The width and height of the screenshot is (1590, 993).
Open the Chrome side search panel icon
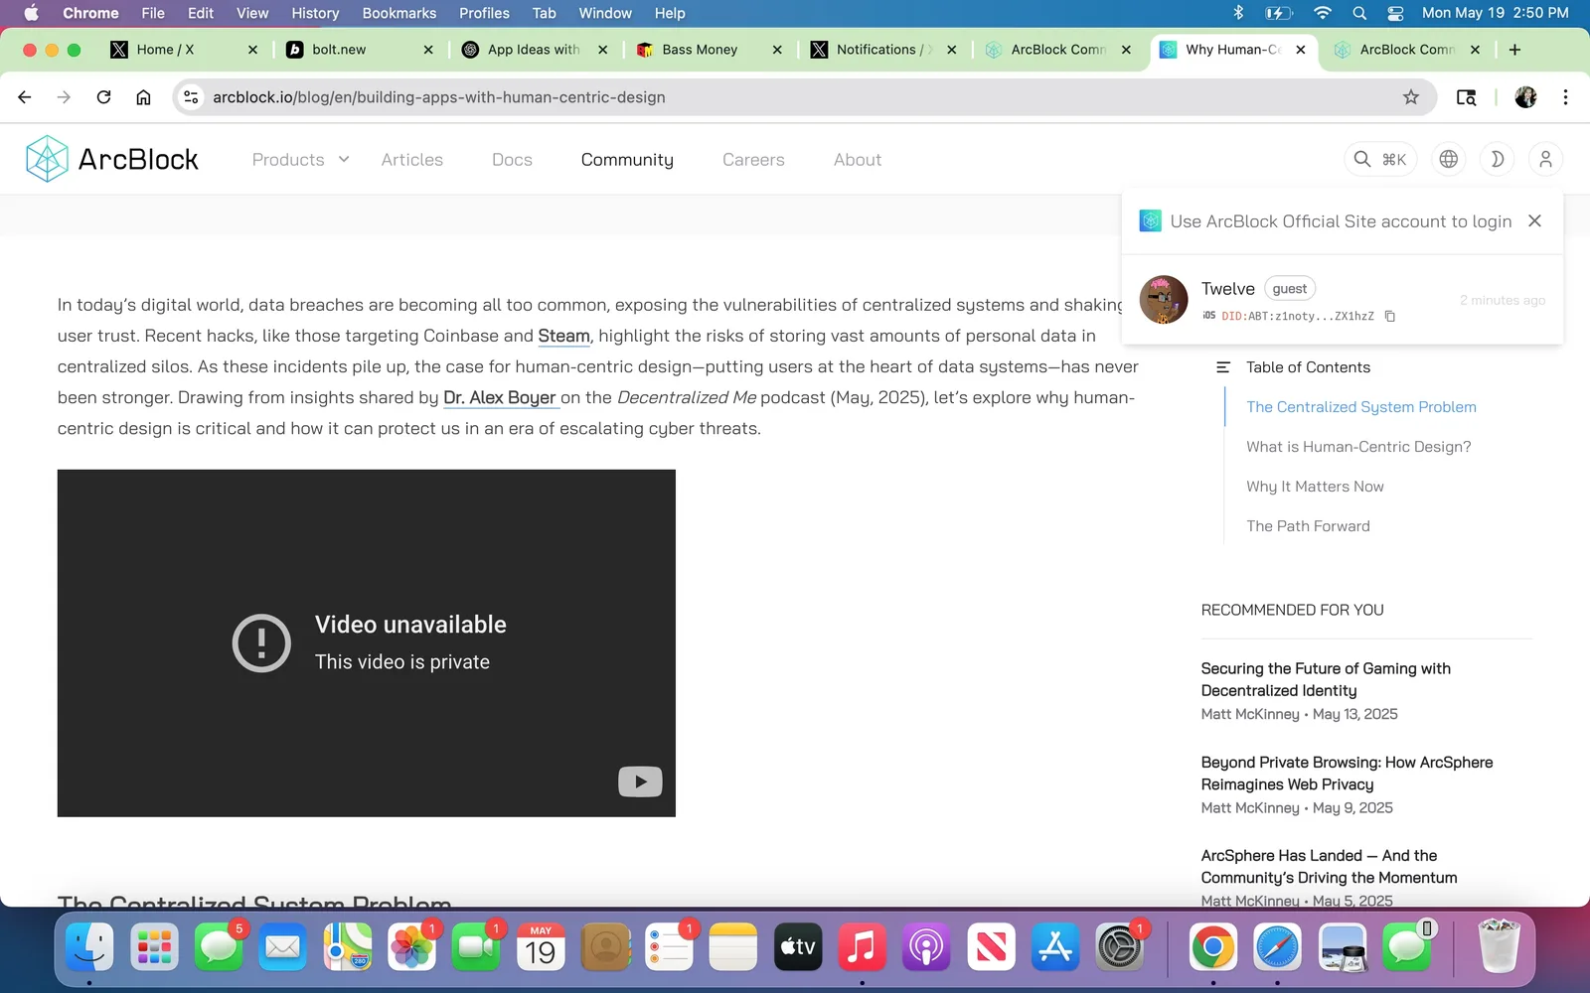pyautogui.click(x=1466, y=97)
